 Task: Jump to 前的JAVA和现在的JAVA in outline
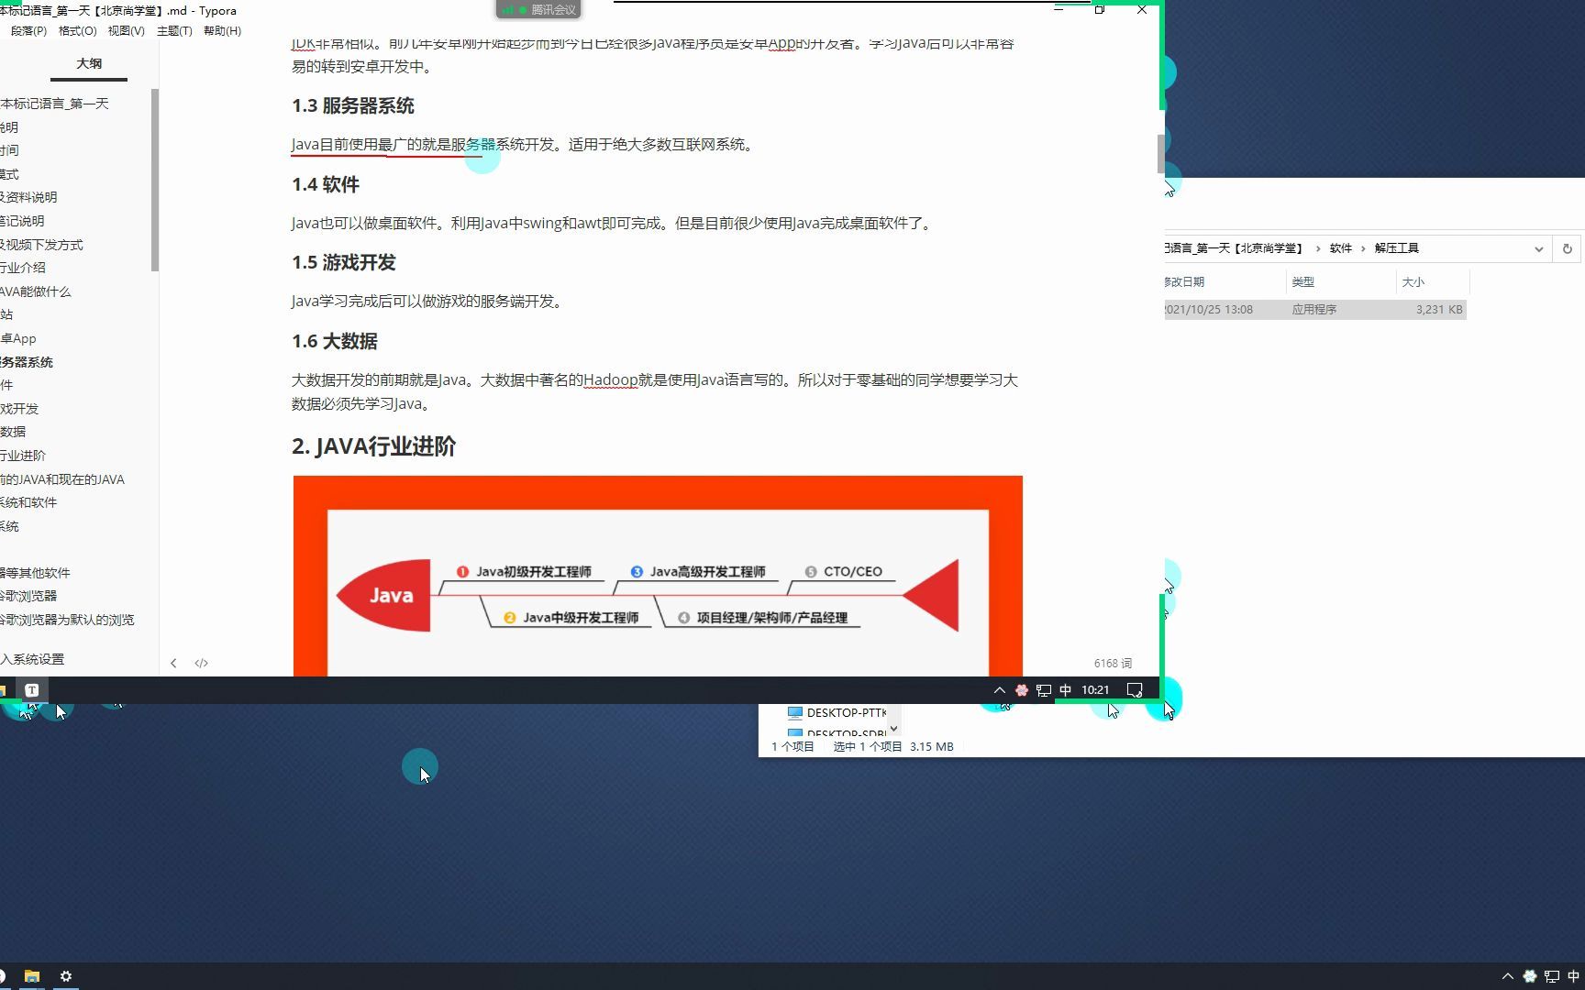62,479
